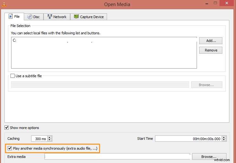Uncheck Show more options
This screenshot has width=236, height=163.
coord(7,128)
